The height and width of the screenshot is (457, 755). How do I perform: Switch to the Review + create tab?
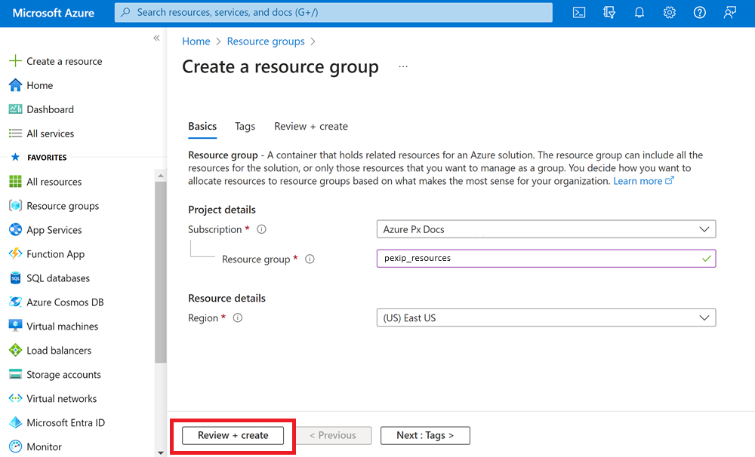311,126
